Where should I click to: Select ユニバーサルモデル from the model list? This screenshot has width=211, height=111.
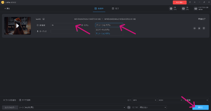(103, 30)
